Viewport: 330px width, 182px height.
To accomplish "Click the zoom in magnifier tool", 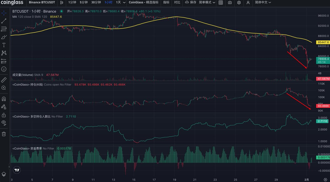I will coord(4,88).
